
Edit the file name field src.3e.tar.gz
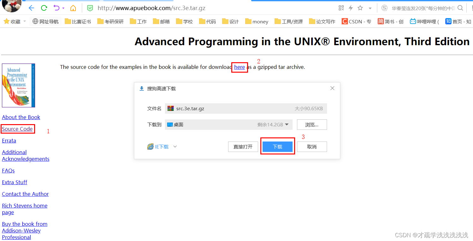point(246,108)
